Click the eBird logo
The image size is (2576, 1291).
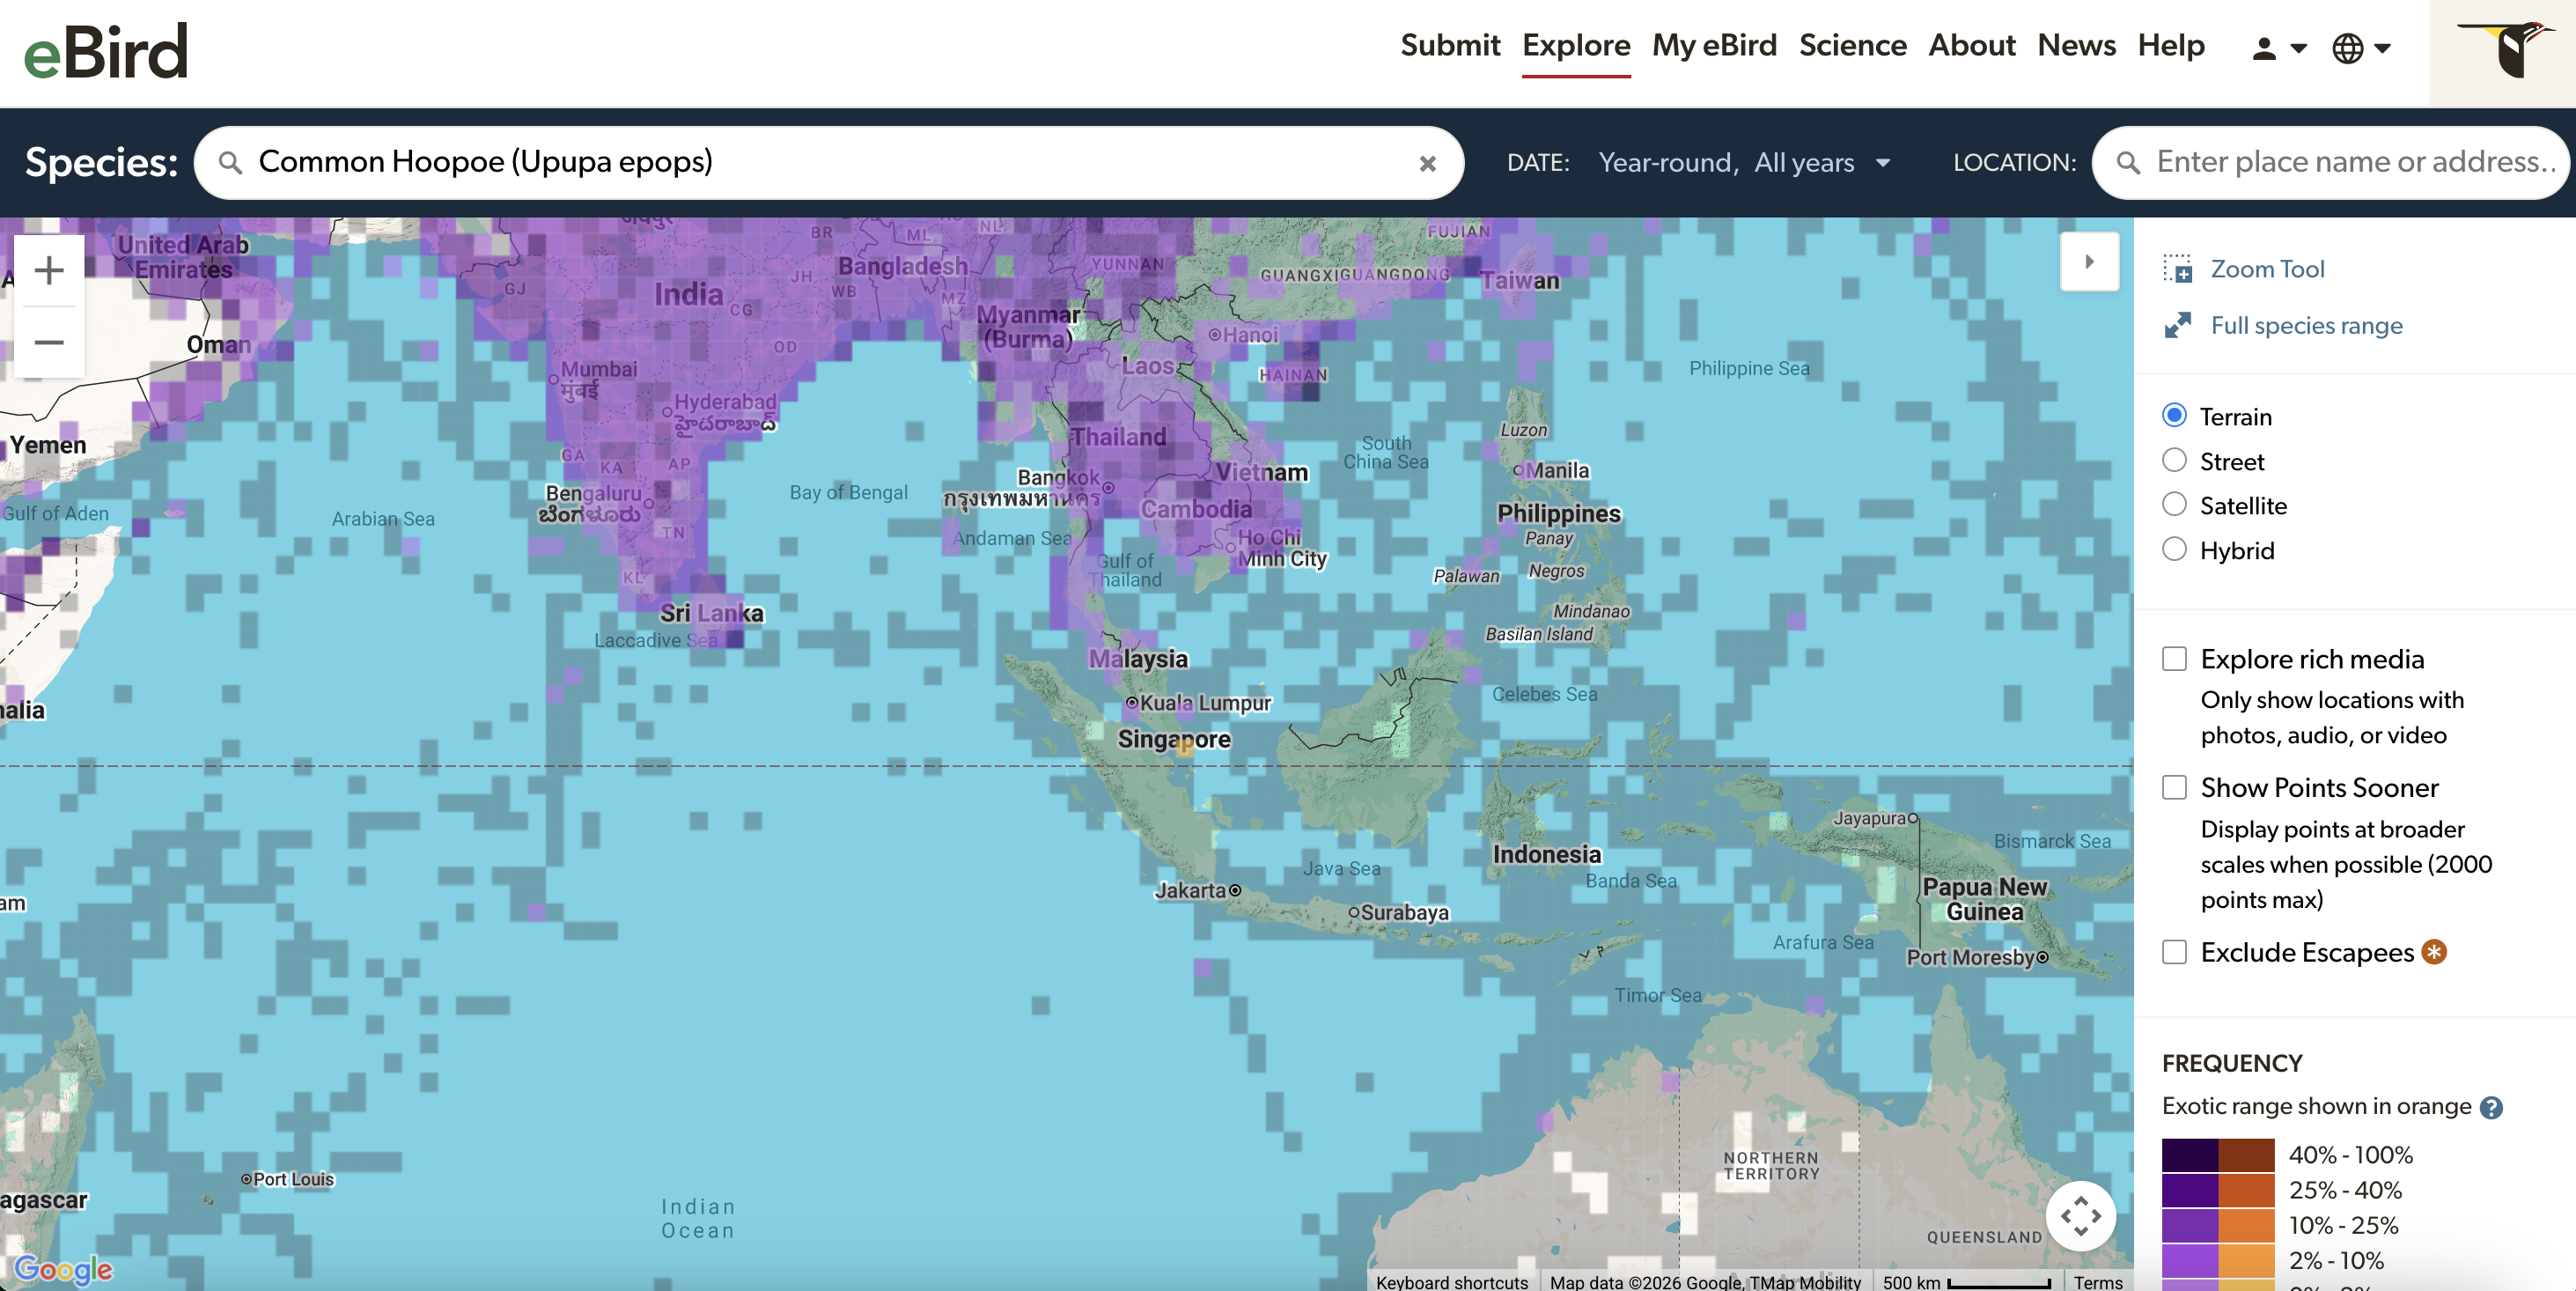click(106, 51)
